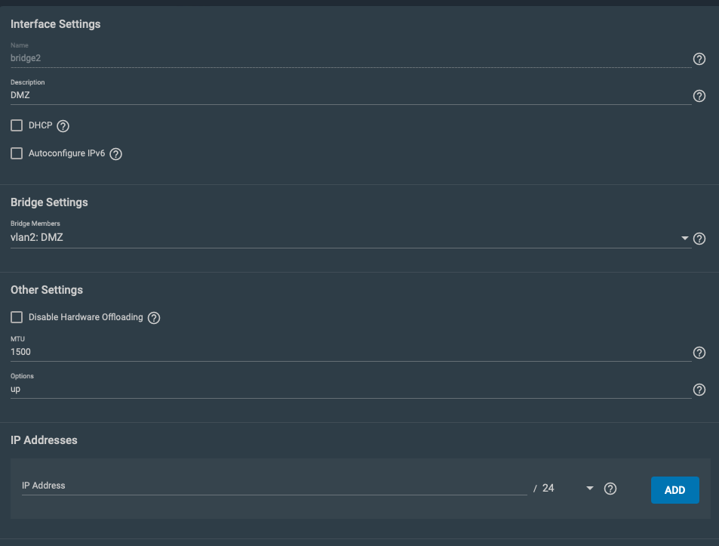Show IP Address help tooltip
This screenshot has height=546, width=719.
610,489
